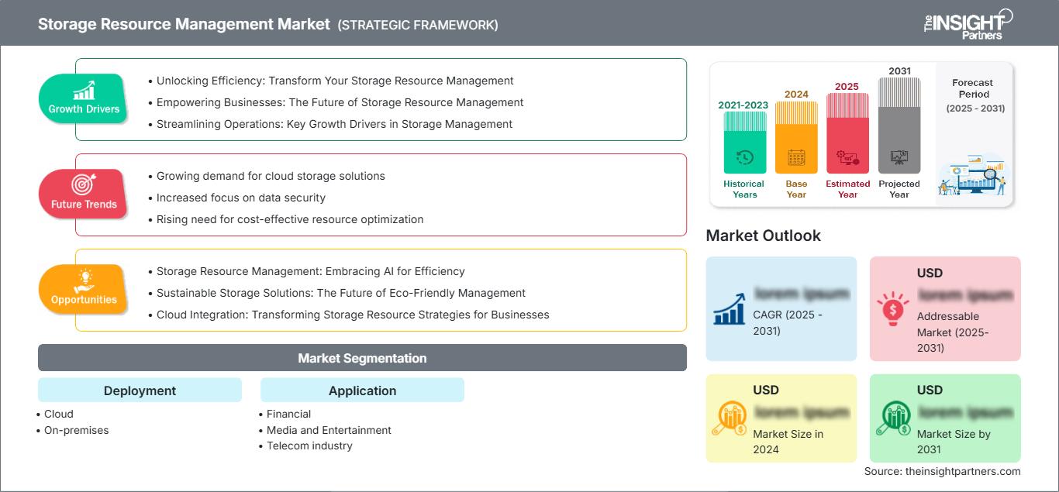Click the Future Trends target icon
Screen dimensions: 1059x492
(x=83, y=185)
